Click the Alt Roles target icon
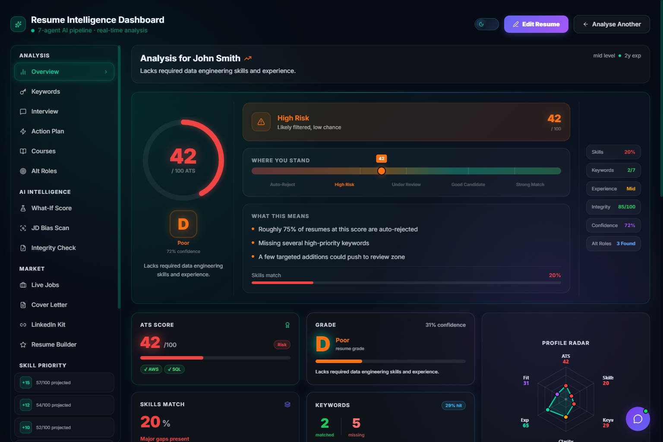 pos(23,171)
